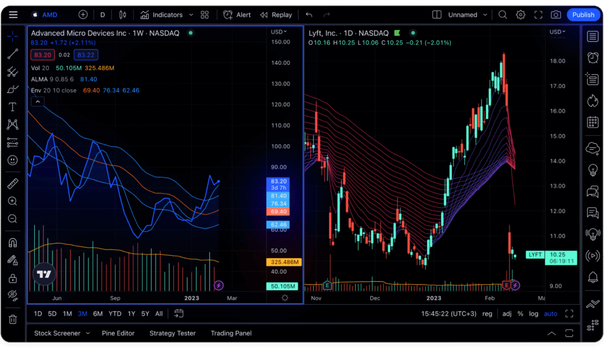Select the YTD time range
The height and width of the screenshot is (352, 604).
coord(115,314)
